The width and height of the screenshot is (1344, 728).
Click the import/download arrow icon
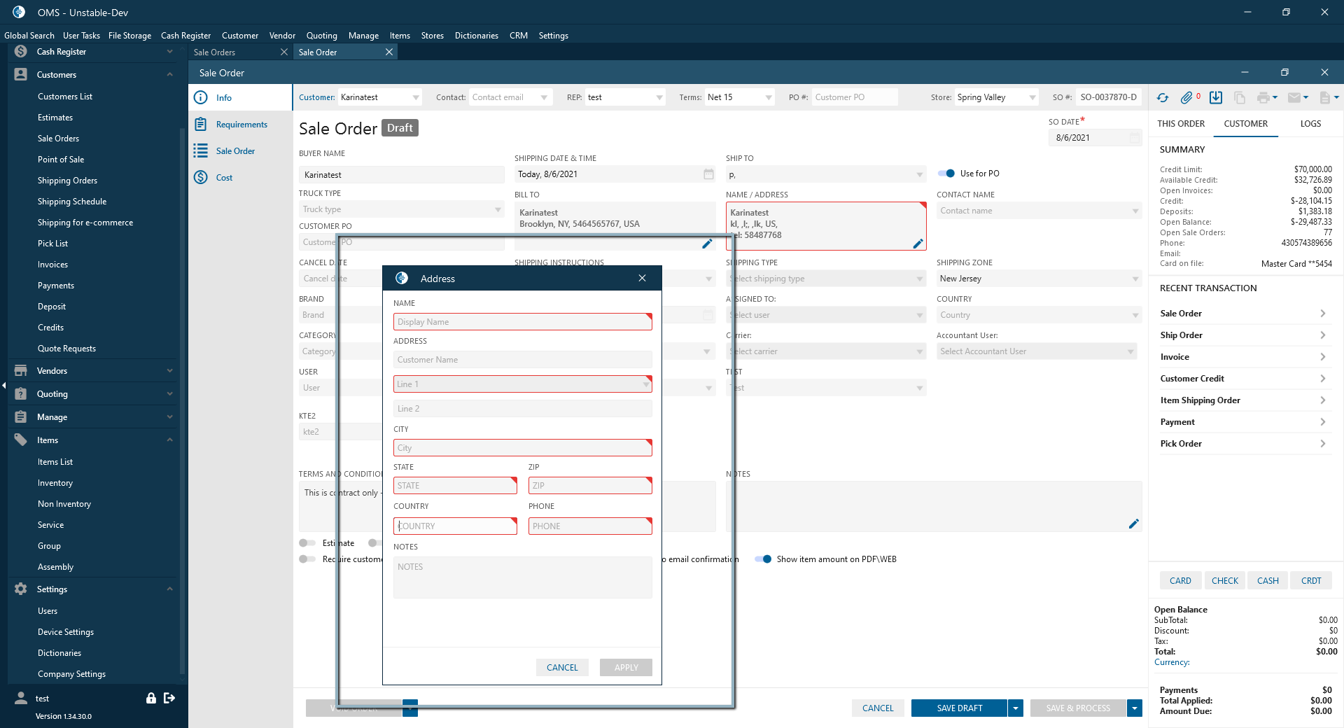tap(1216, 98)
